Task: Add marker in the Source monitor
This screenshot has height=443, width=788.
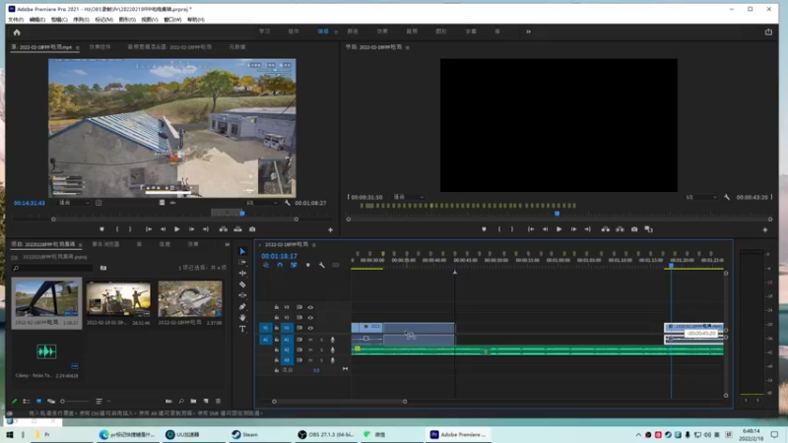Action: [102, 229]
